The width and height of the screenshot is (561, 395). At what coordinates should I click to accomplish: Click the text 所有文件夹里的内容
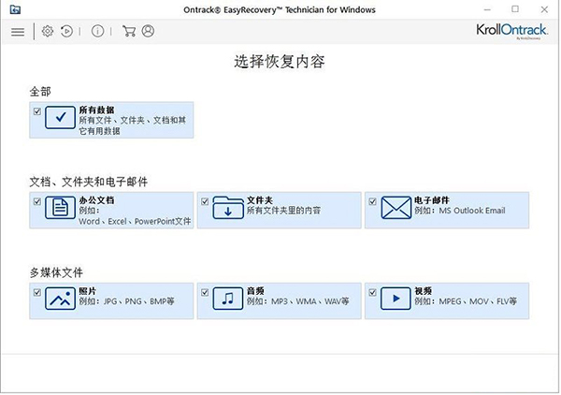(x=283, y=211)
